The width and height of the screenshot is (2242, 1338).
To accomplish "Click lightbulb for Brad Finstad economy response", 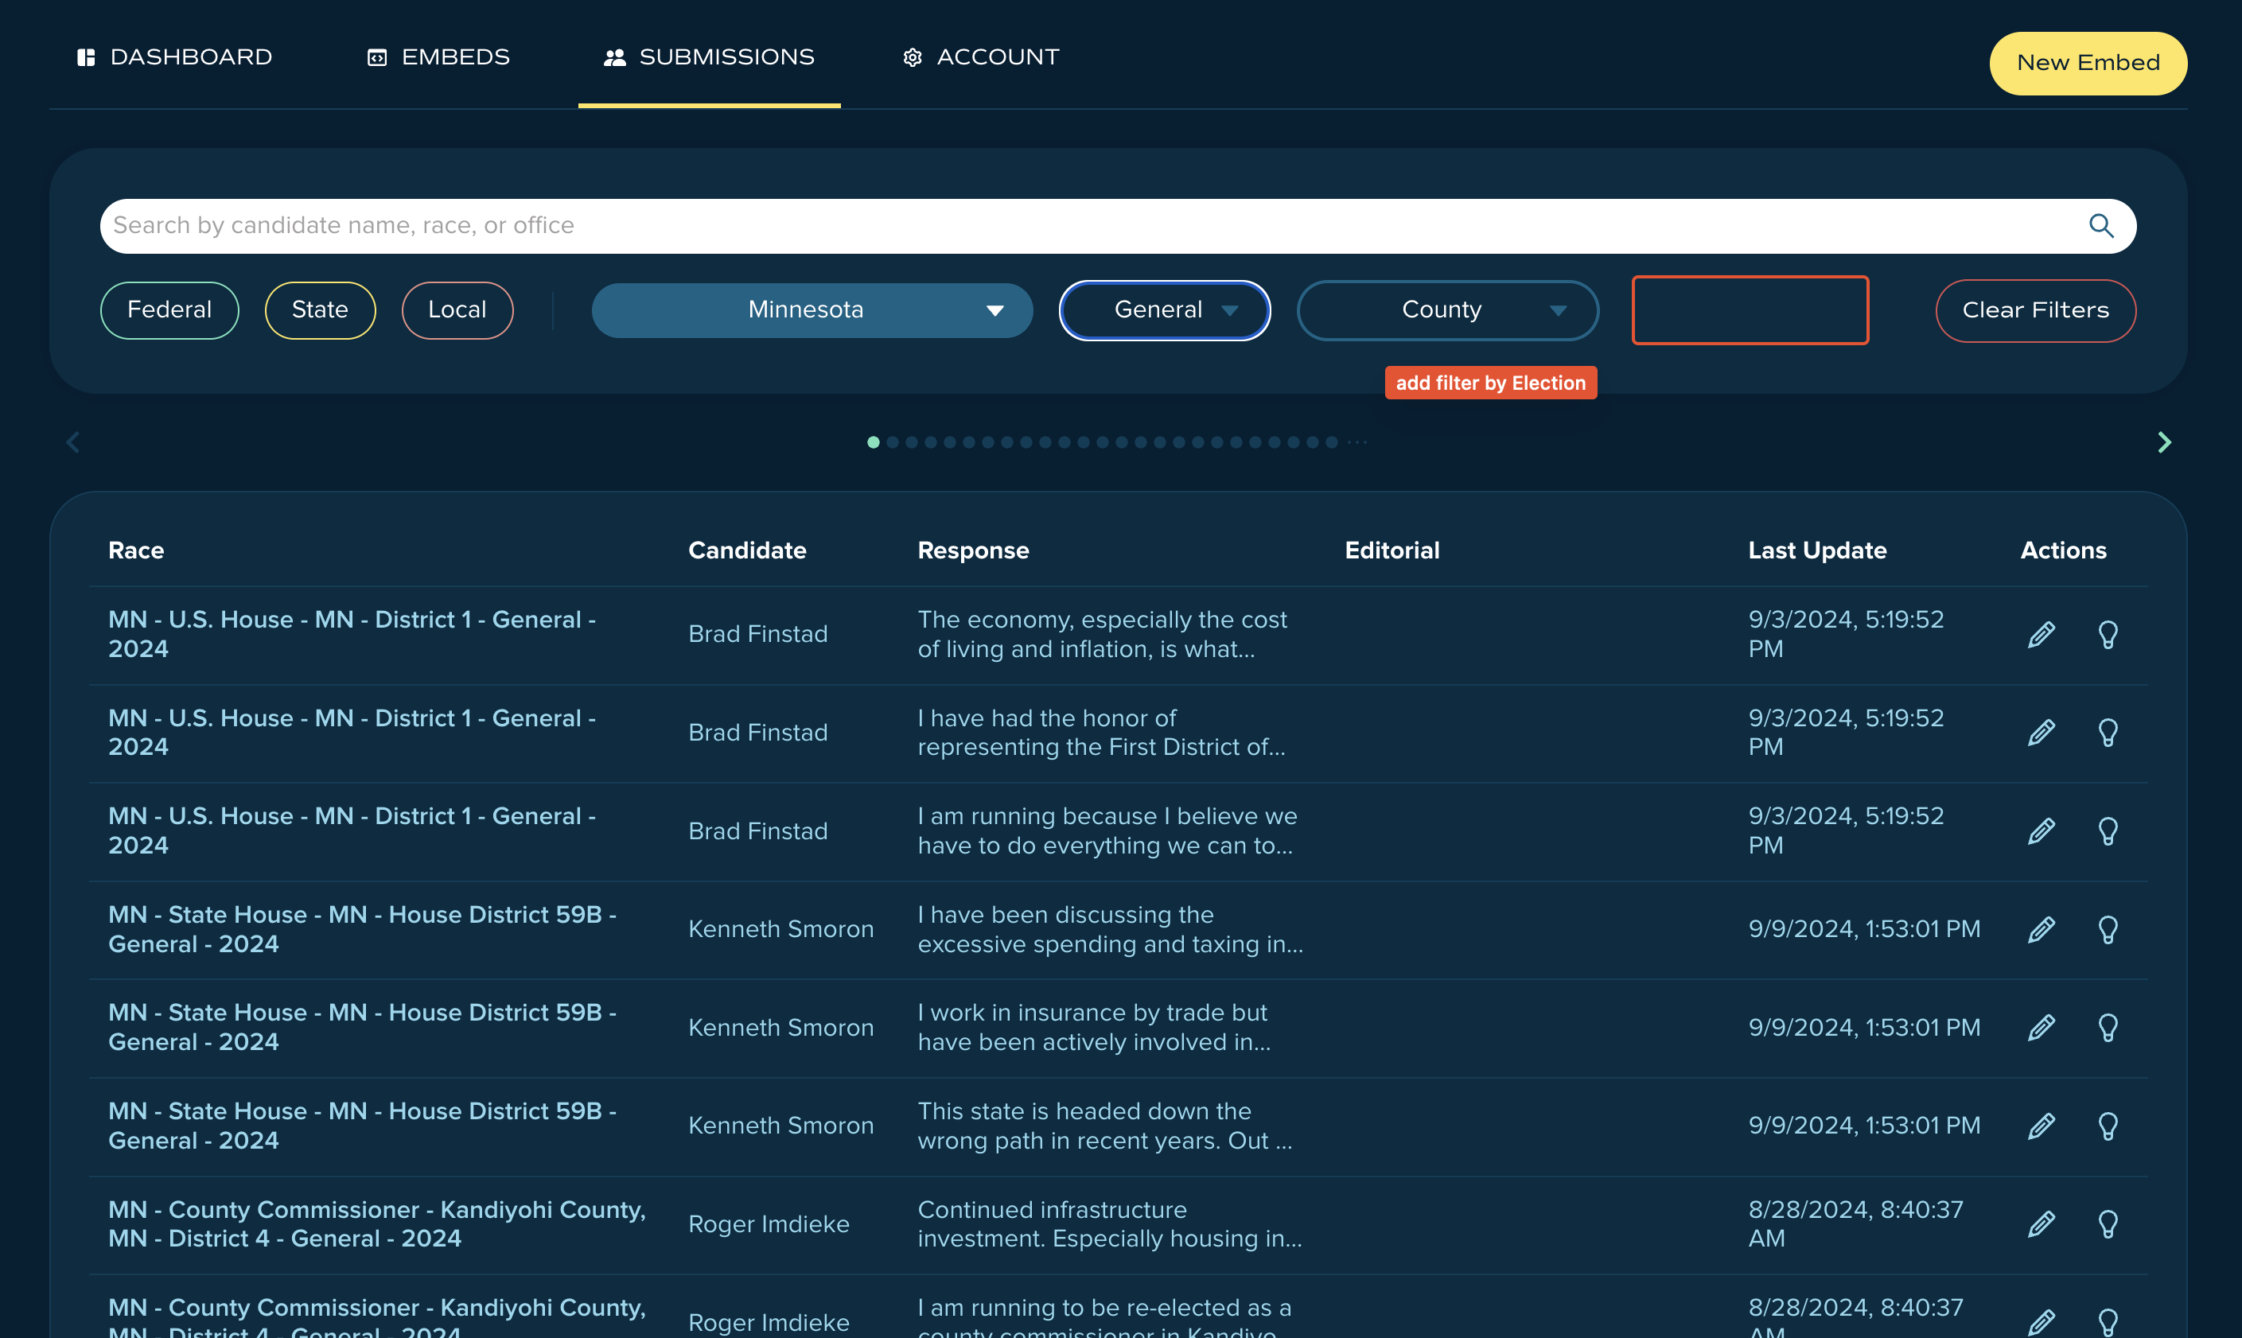I will 2108,635.
